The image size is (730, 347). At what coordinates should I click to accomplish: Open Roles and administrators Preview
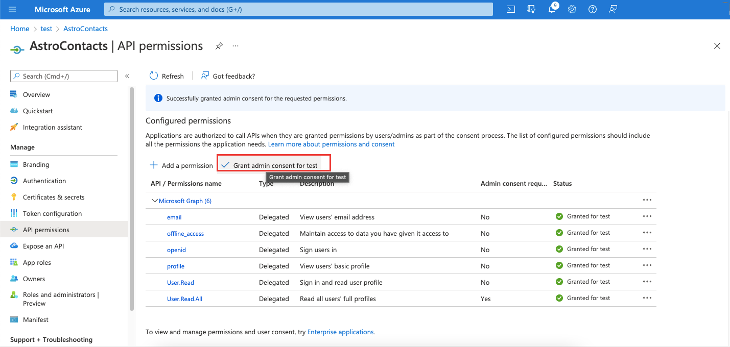61,299
